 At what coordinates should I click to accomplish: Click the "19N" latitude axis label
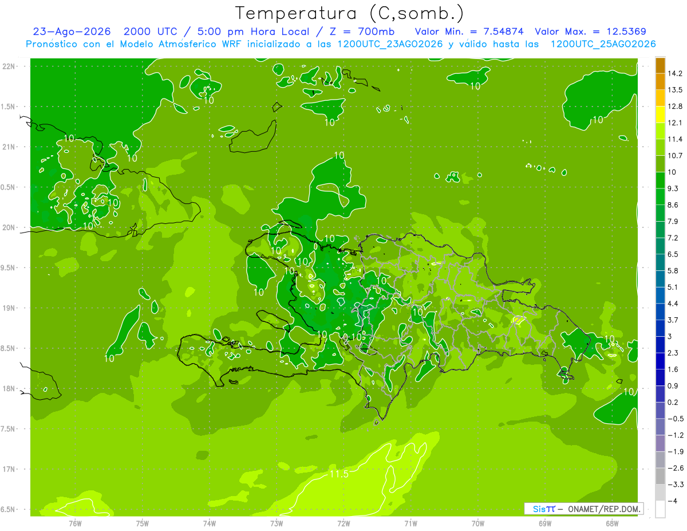tap(10, 308)
